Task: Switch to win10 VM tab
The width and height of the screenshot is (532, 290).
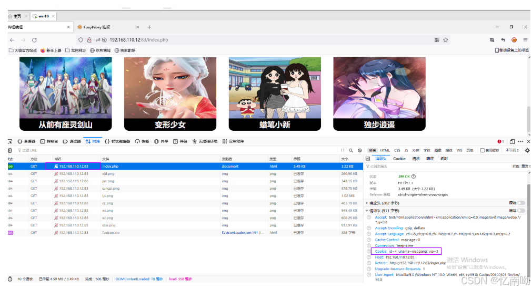Action: [44, 16]
